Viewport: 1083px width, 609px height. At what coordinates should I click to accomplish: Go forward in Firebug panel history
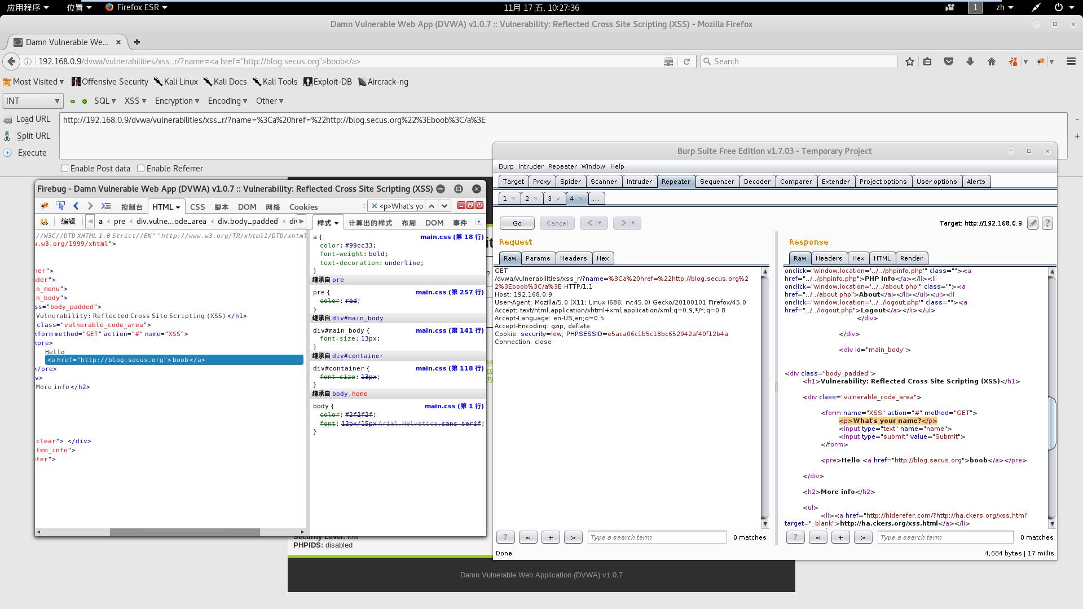pyautogui.click(x=90, y=206)
